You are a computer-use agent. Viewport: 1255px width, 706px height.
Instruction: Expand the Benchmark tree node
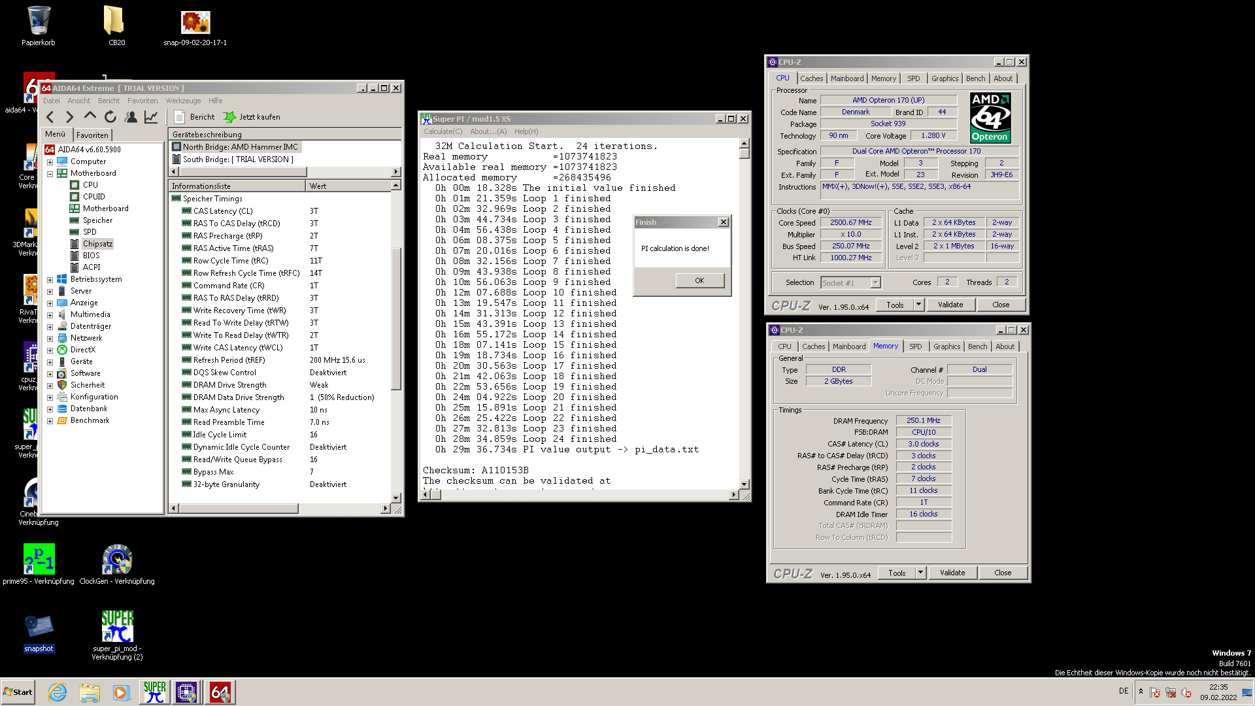[50, 421]
